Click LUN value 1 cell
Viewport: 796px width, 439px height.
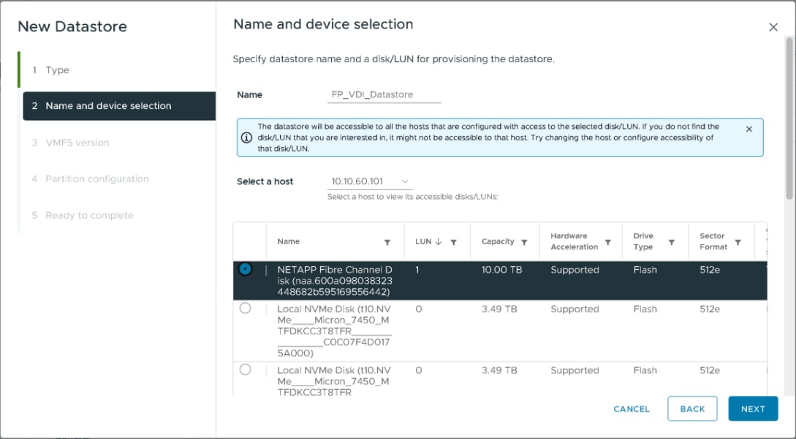pyautogui.click(x=417, y=270)
